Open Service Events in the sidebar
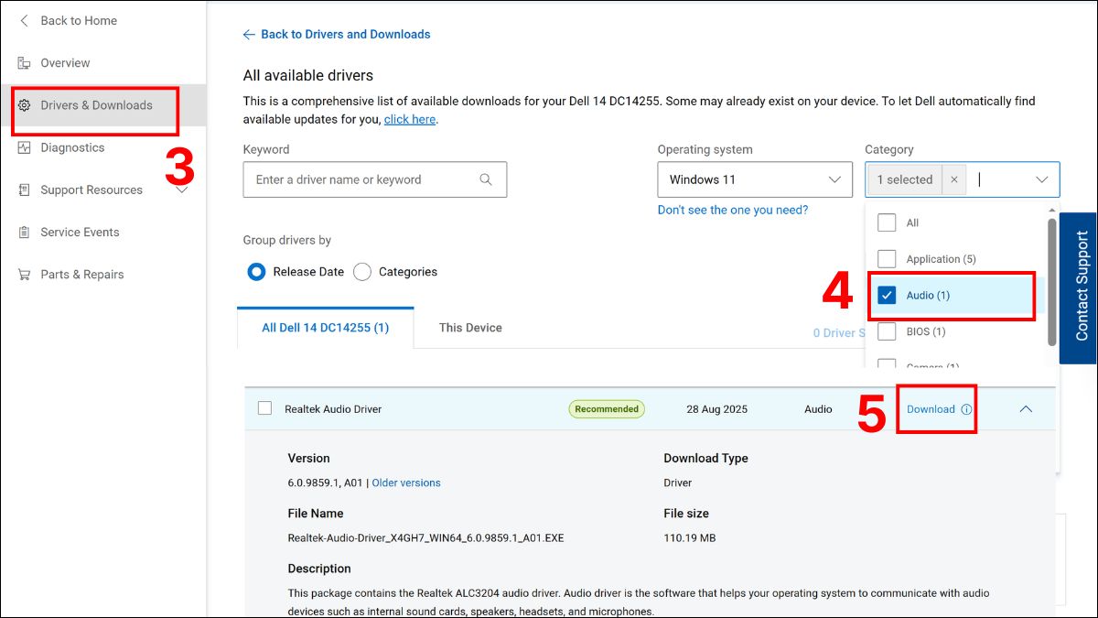Screen dimensions: 1098x618 click(x=80, y=232)
